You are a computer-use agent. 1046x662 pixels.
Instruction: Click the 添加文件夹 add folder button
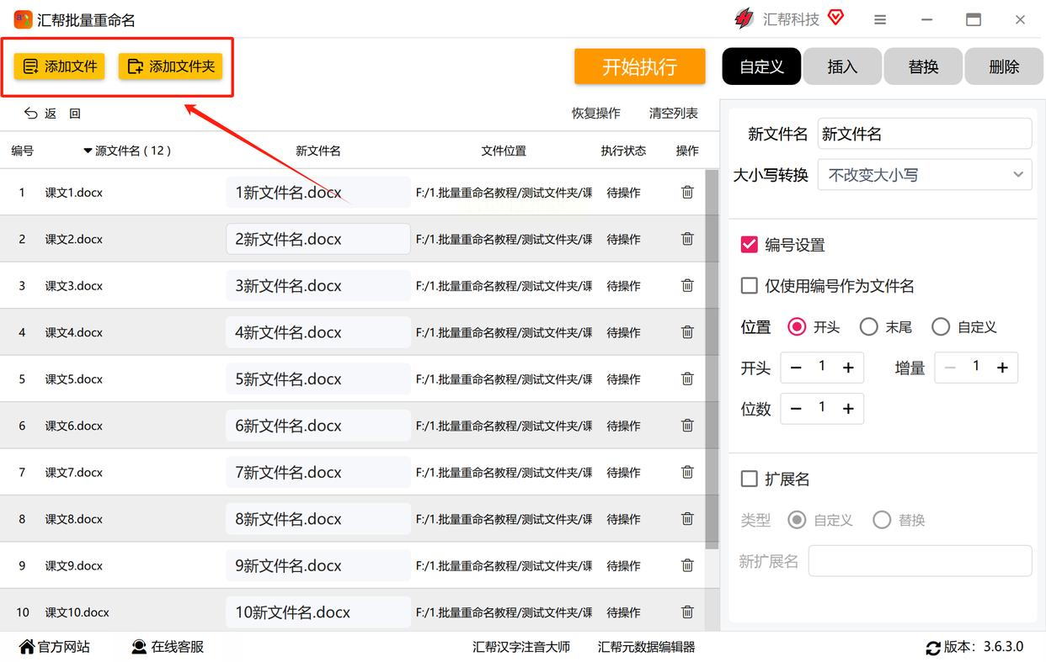170,66
